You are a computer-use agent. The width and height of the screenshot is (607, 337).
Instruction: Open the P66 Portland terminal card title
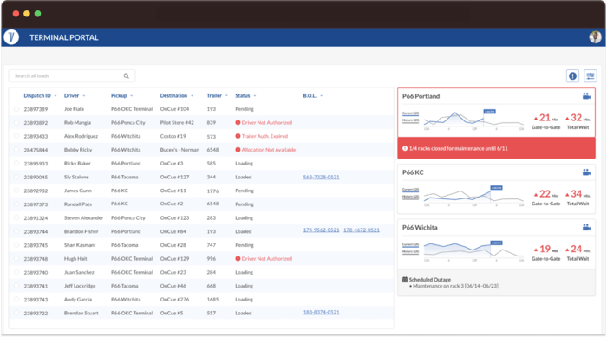pos(421,96)
